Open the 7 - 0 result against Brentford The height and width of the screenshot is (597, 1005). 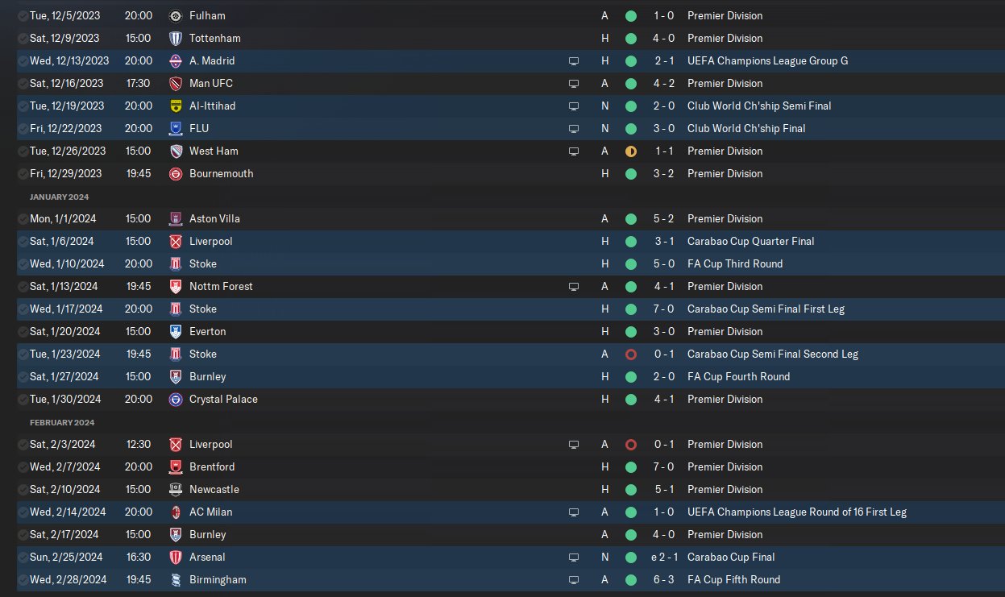point(664,466)
